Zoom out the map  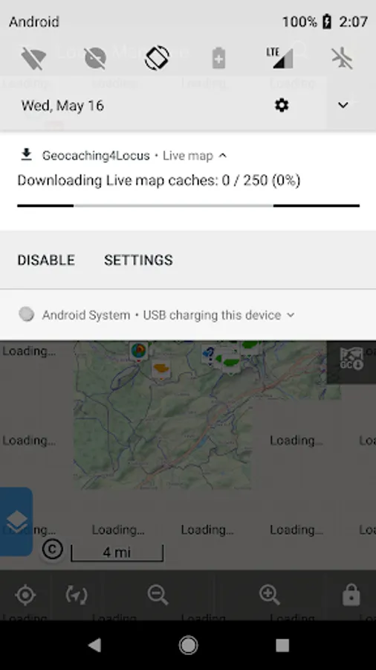pos(158,595)
